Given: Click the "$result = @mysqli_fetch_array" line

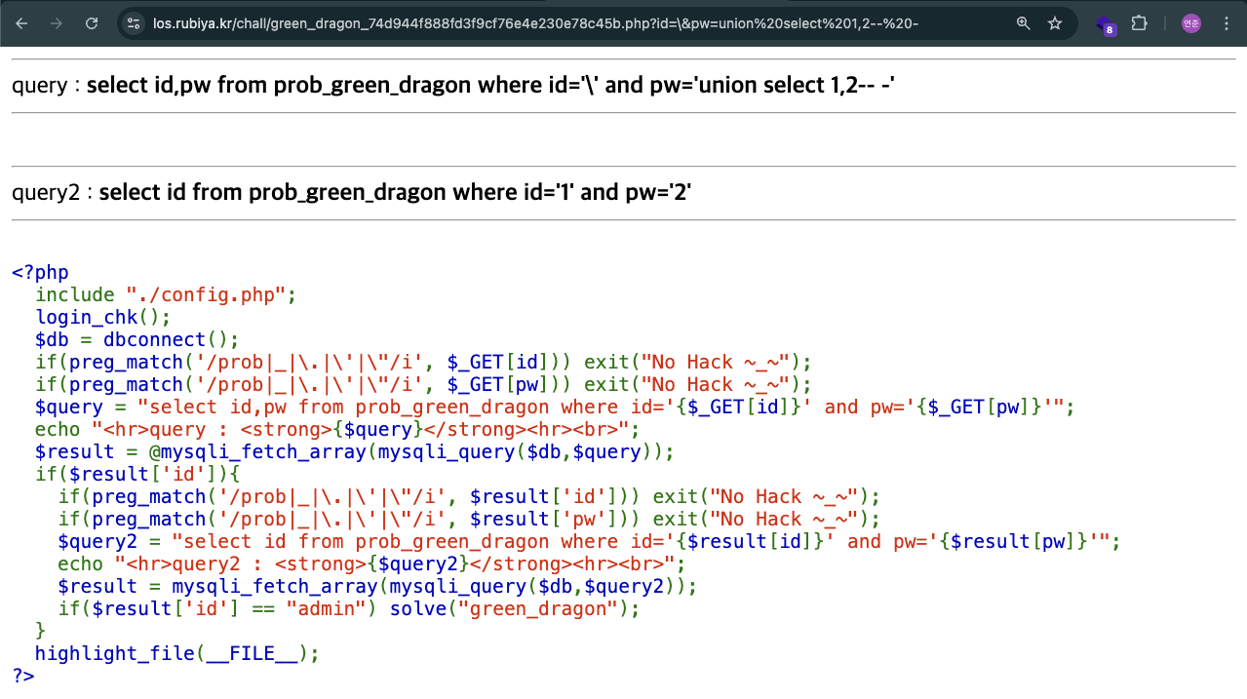Looking at the screenshot, I should coord(355,452).
